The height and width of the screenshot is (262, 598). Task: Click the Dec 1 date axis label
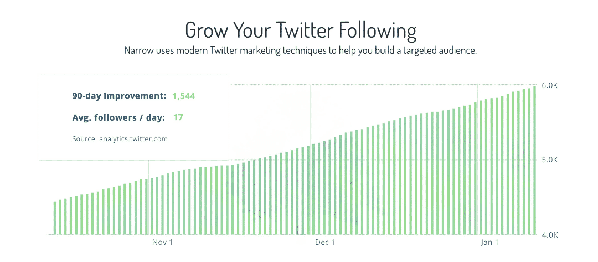324,243
